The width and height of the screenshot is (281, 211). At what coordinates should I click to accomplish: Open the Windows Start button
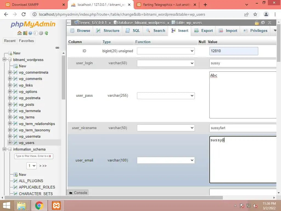[x=7, y=206]
